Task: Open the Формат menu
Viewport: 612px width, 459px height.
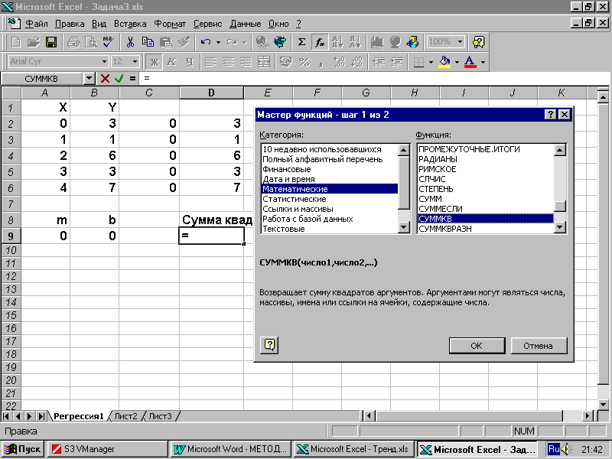Action: tap(170, 24)
